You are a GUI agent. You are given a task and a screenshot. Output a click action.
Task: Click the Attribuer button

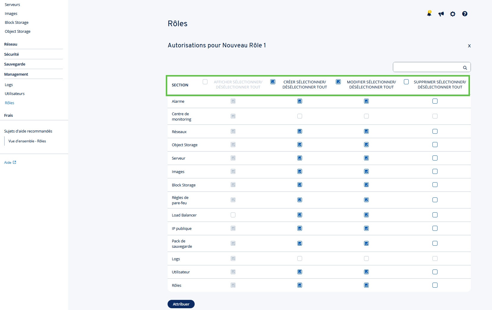(x=181, y=304)
